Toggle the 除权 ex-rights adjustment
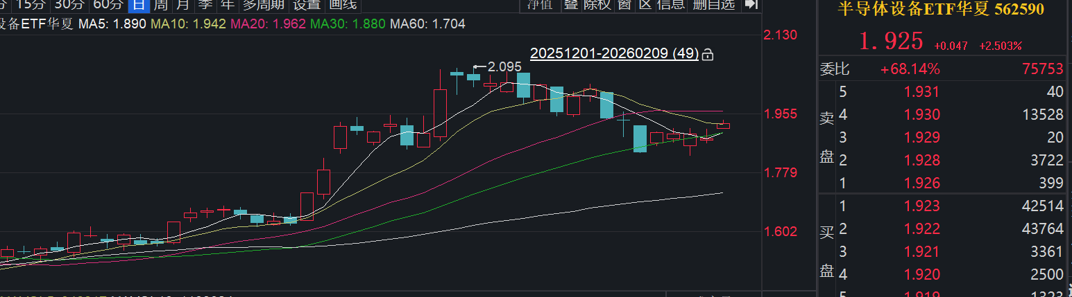The height and width of the screenshot is (297, 1072). tap(597, 5)
